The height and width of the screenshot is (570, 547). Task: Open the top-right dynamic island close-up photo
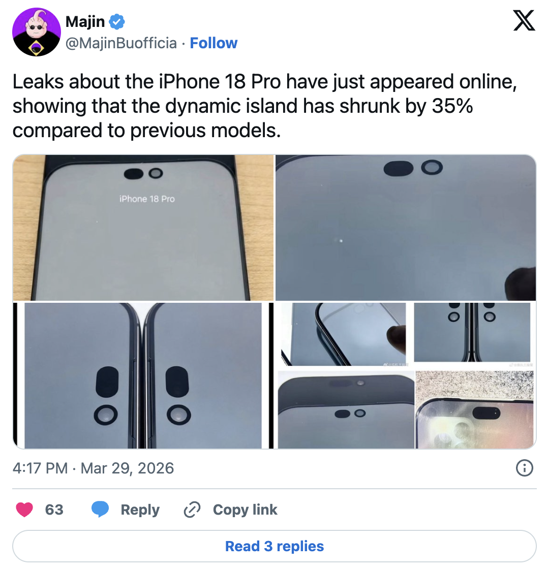406,228
